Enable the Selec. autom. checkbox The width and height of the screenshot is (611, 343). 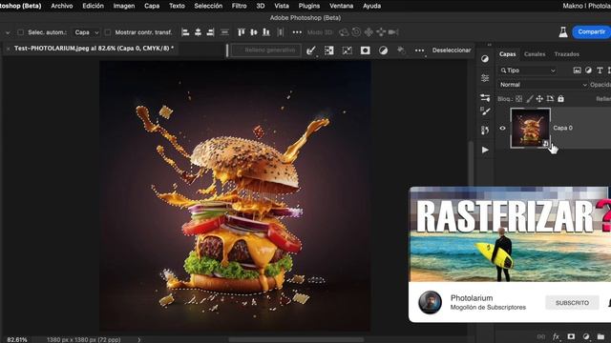point(20,32)
